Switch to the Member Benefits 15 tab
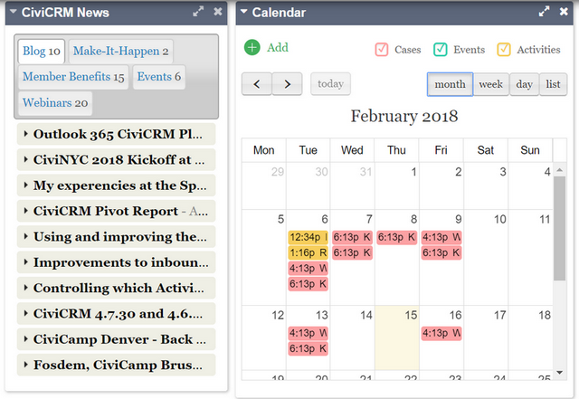Viewport: 579px width, 399px height. click(x=73, y=77)
